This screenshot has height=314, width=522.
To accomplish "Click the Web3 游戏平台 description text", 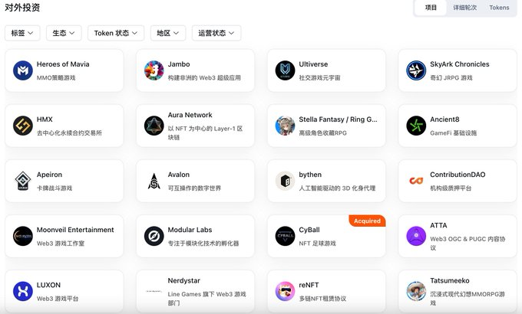I will [58, 299].
